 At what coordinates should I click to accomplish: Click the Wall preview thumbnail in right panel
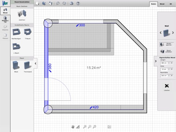167,33
